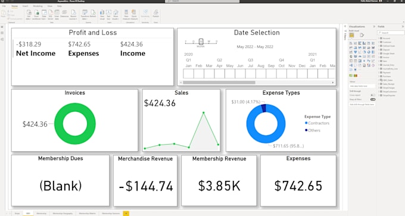This screenshot has height=216, width=405.
Task: Click the search icon in the title bar
Action: pyautogui.click(x=169, y=1)
